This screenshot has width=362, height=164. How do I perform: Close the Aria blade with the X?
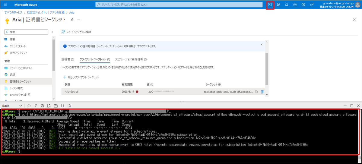(354, 19)
